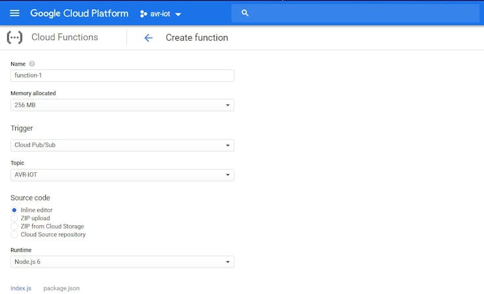Open the Node.js 6 runtime dropdown
Screen dimensions: 484x294
[x=122, y=262]
